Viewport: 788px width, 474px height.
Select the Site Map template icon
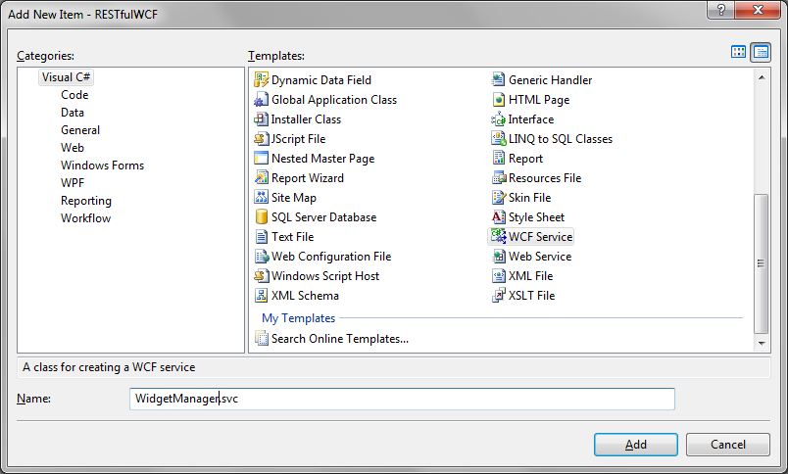tap(262, 197)
